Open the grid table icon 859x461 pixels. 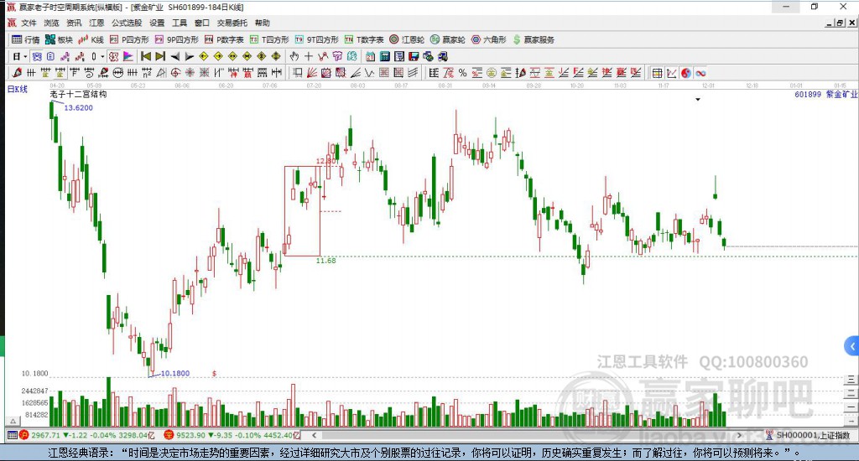click(658, 73)
